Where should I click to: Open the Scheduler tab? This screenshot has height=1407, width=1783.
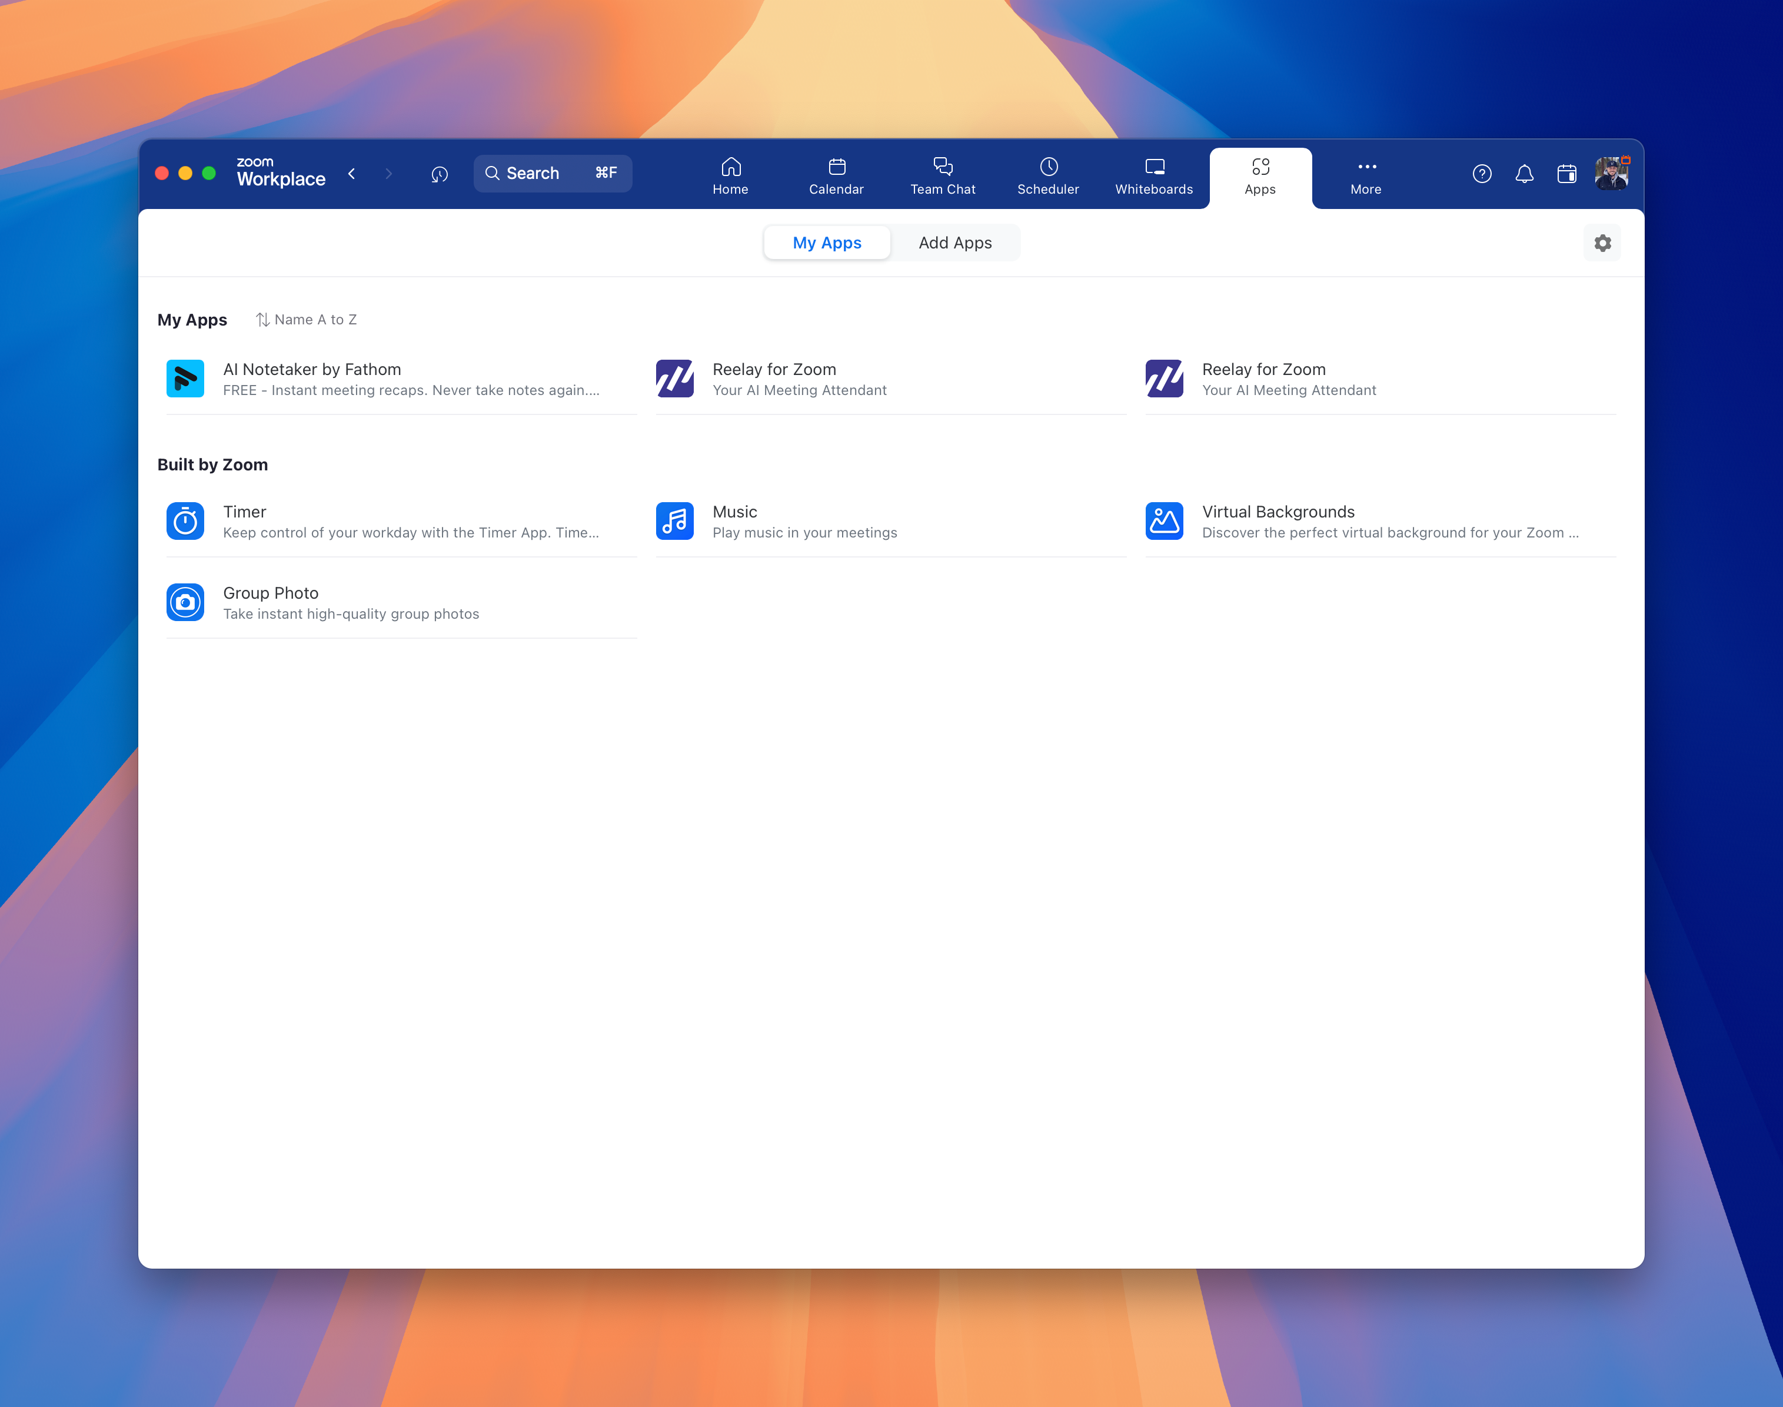tap(1048, 177)
